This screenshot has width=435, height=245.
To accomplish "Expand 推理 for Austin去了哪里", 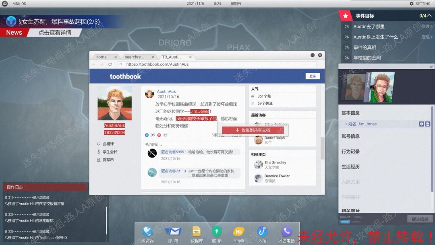I will coord(427,27).
